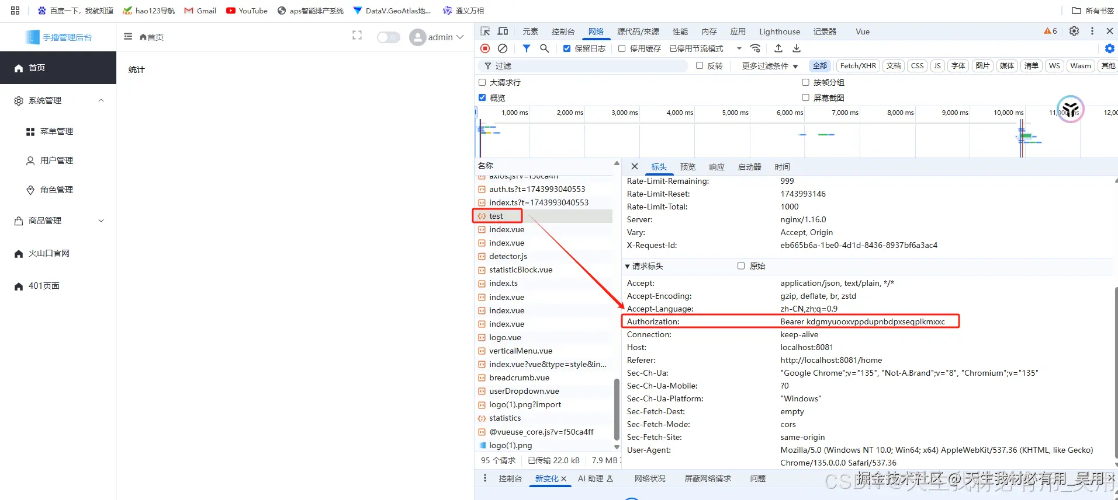Open the network search magnifier icon
Image resolution: width=1118 pixels, height=500 pixels.
(544, 48)
